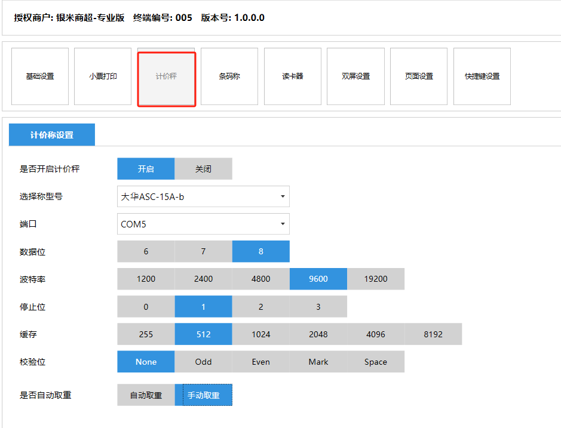Set stop bits to 2

[x=260, y=307]
